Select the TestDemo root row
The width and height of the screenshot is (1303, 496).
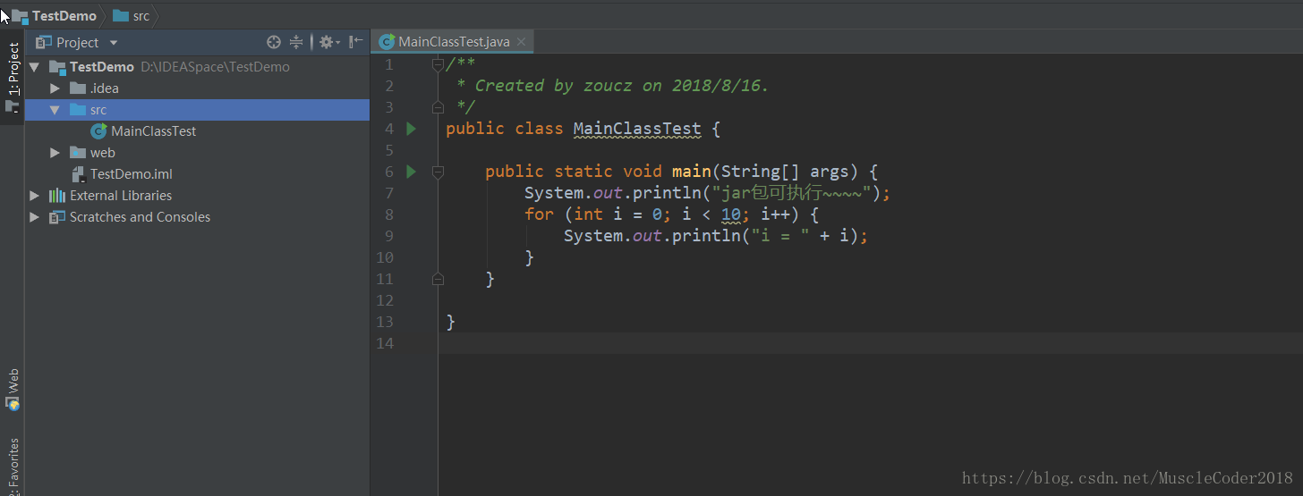tap(197, 67)
